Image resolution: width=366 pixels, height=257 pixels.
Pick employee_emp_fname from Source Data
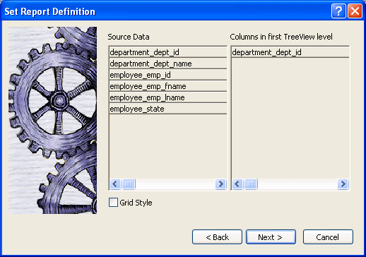point(168,86)
